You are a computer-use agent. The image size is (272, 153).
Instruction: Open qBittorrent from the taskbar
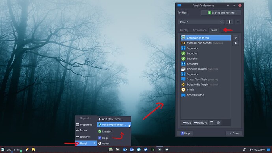(125, 149)
